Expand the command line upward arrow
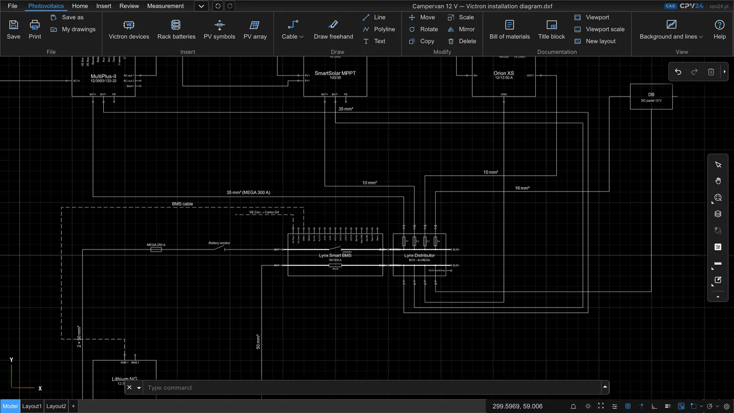This screenshot has width=734, height=413. (x=605, y=387)
